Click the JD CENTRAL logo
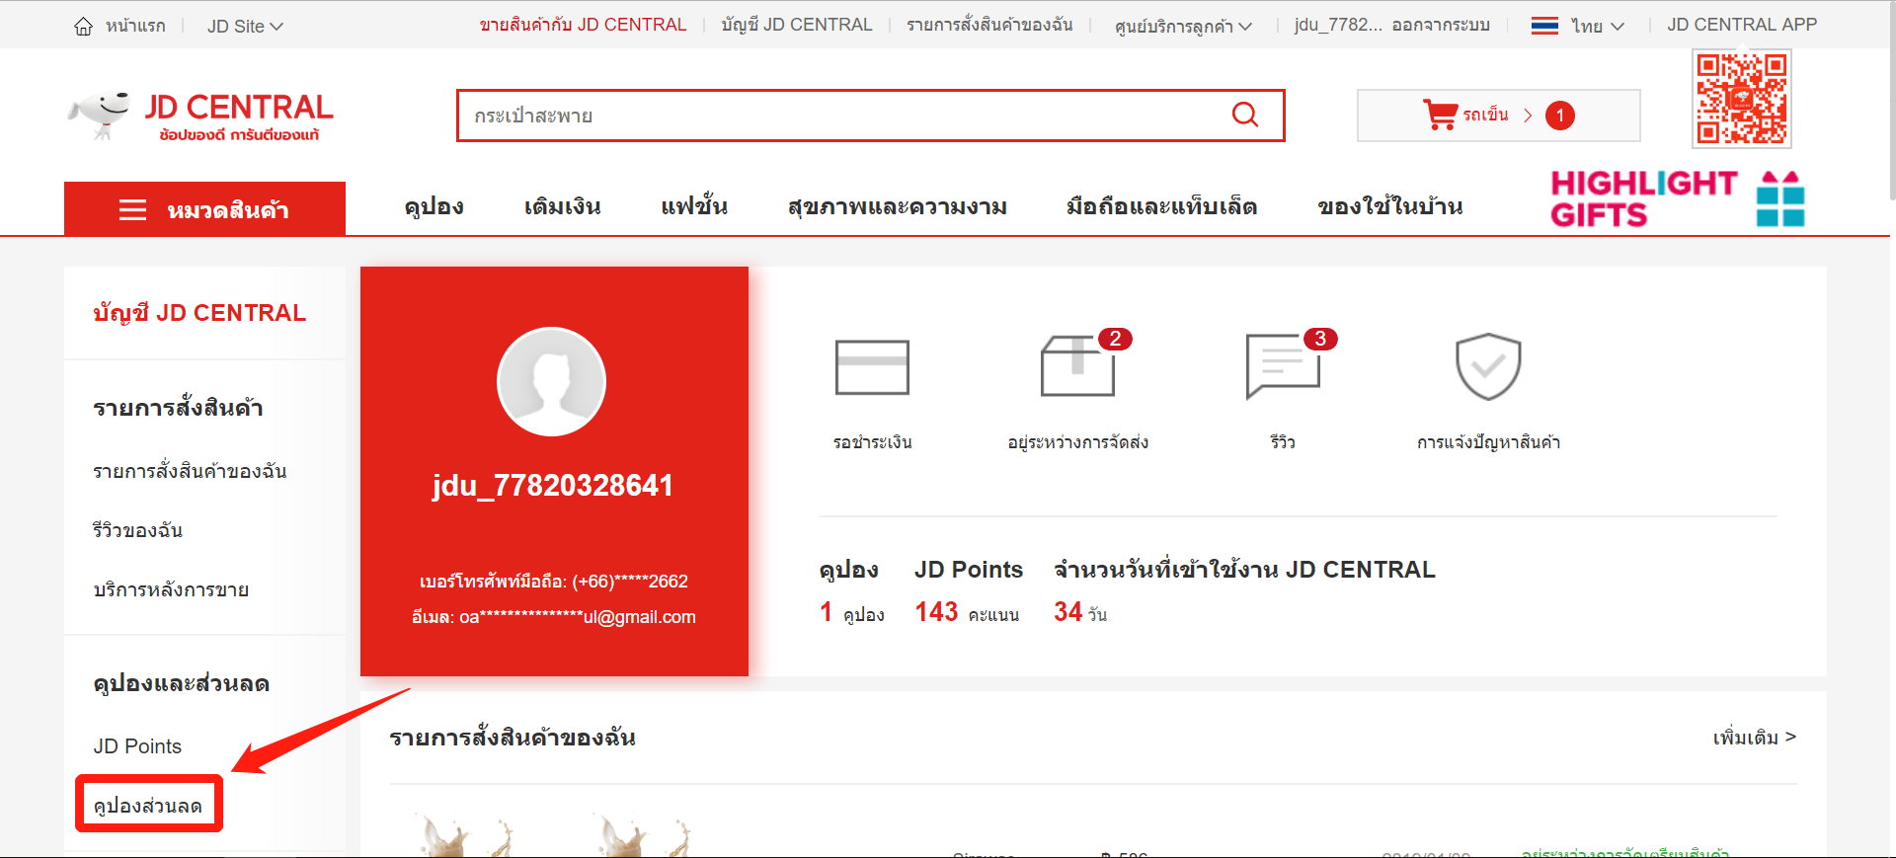1896x858 pixels. 200,117
